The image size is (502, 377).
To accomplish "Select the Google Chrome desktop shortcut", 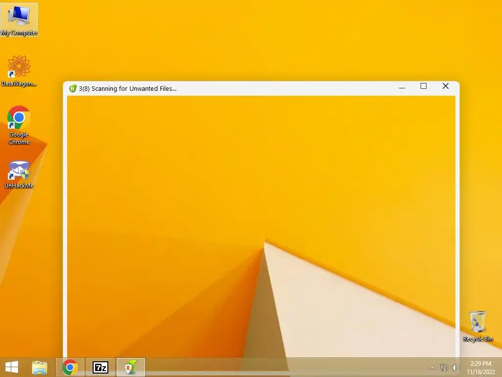I will point(19,125).
